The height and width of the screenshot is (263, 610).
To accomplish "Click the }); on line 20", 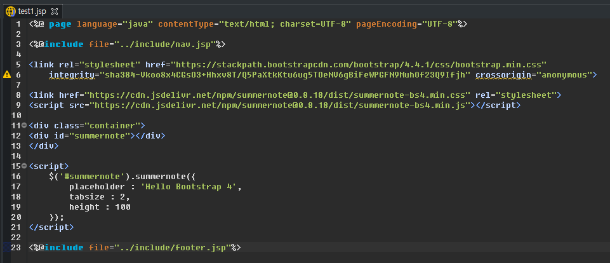I will point(56,217).
